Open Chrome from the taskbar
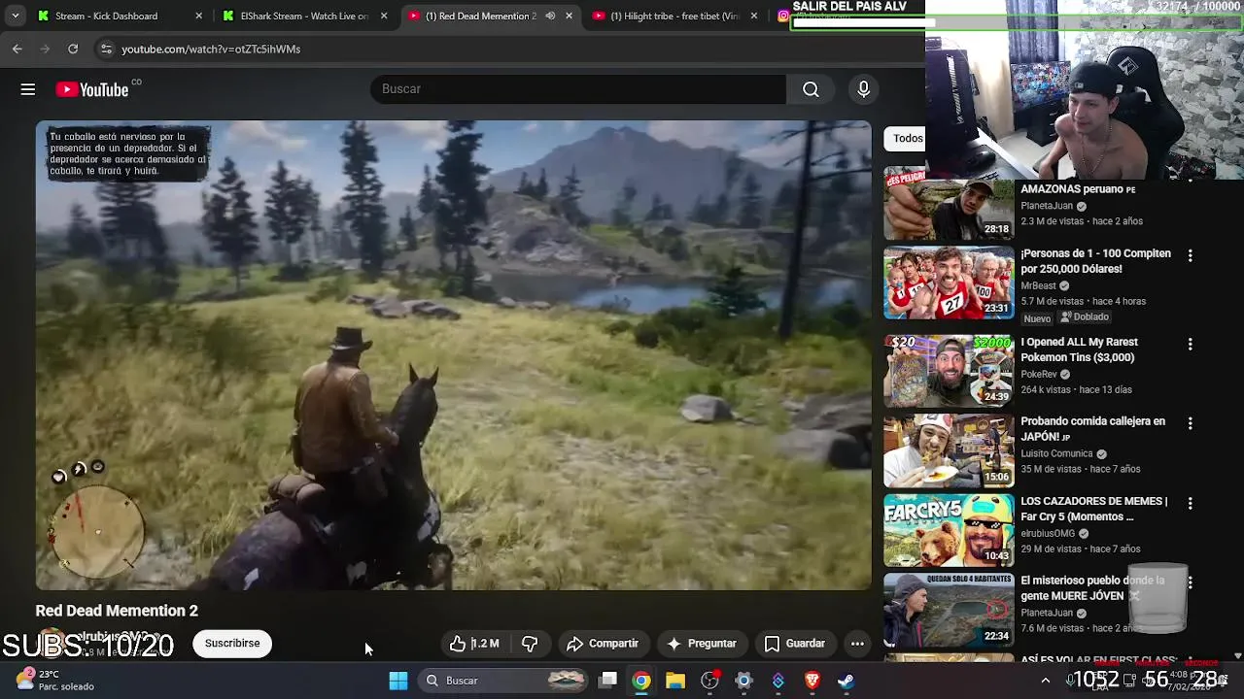Image resolution: width=1244 pixels, height=699 pixels. coord(641,681)
